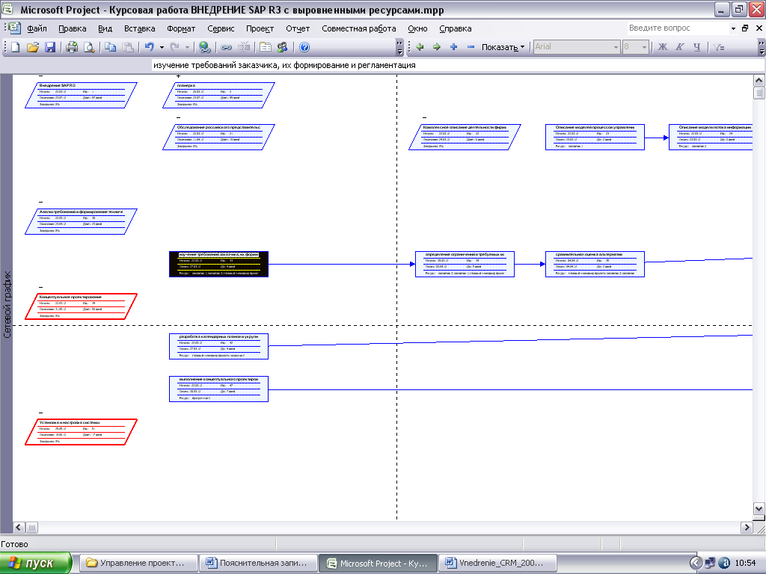Select Описание моделей процессов управления box
The width and height of the screenshot is (766, 574).
pyautogui.click(x=595, y=138)
